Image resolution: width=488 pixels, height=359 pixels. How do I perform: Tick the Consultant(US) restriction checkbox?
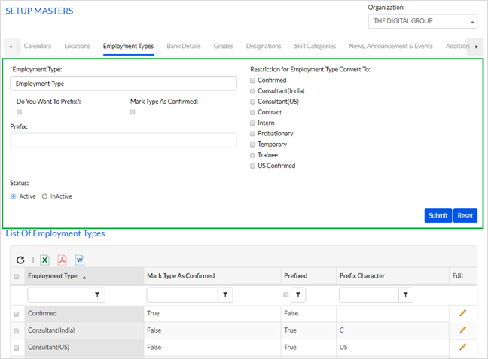pos(252,102)
